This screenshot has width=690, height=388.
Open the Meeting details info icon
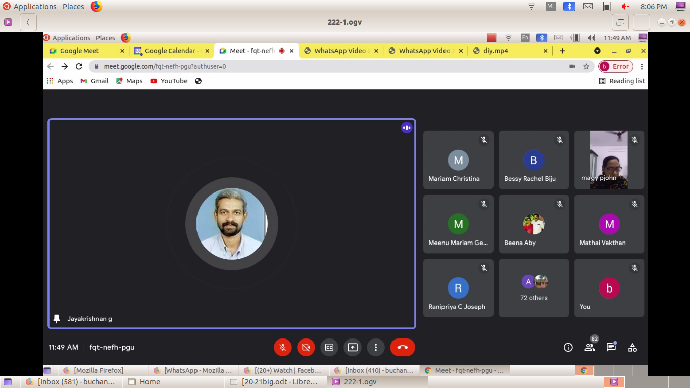click(568, 347)
